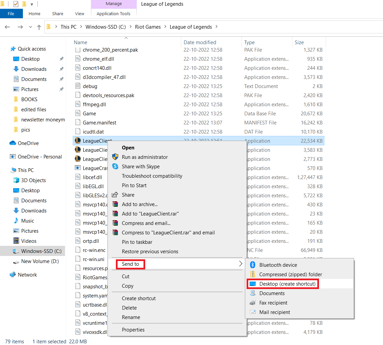Click the Properties checkmark icon in title bar
The image size is (383, 345).
pyautogui.click(x=15, y=4)
